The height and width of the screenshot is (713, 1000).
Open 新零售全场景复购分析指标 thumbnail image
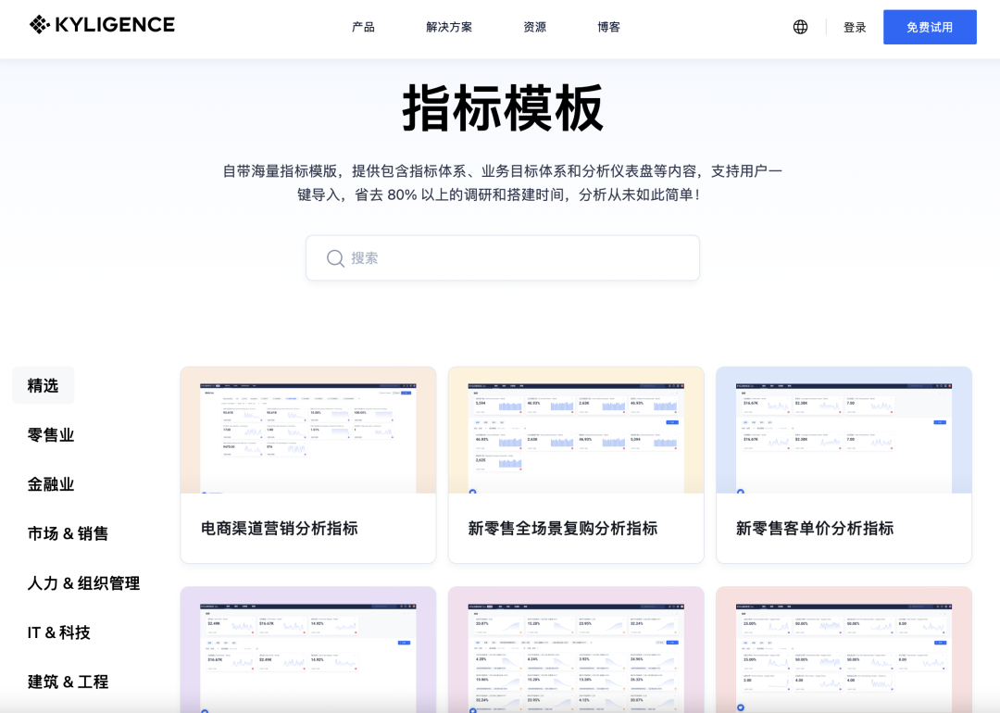[x=576, y=430]
